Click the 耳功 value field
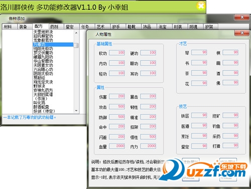 (148, 73)
